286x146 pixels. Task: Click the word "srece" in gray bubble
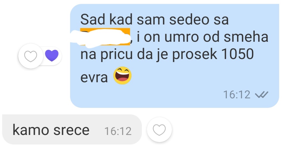(x=71, y=131)
